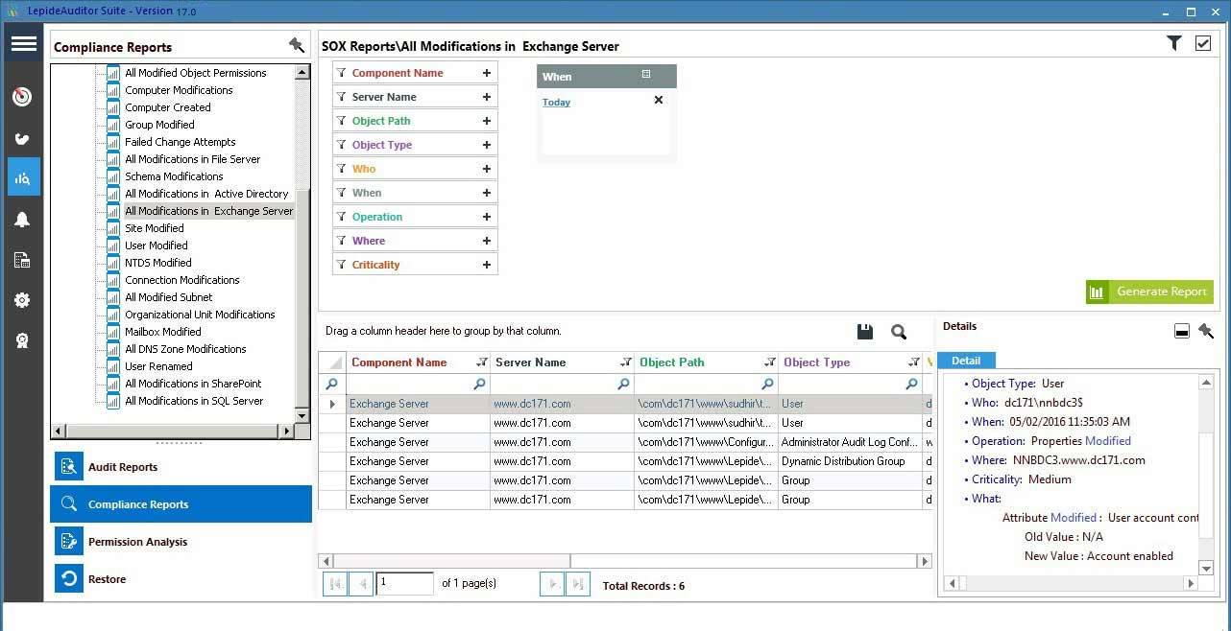
Task: Pin the Details panel using the pin icon
Action: [1207, 331]
